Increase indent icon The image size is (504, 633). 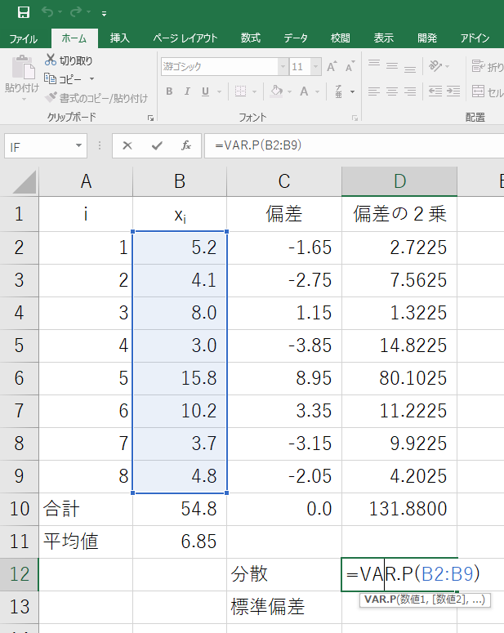(453, 91)
